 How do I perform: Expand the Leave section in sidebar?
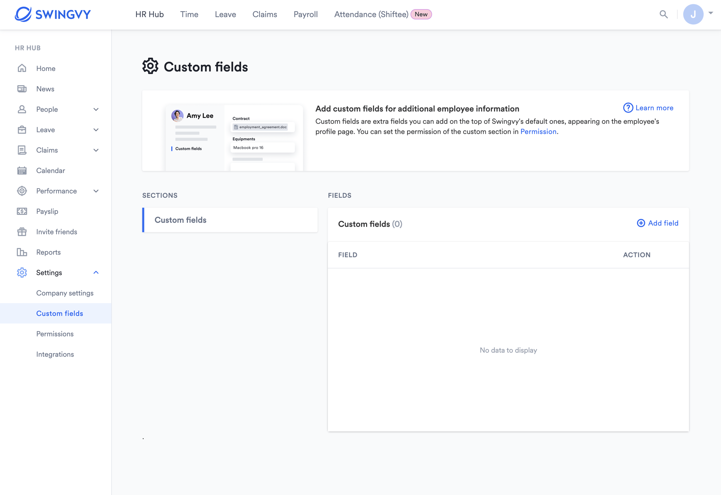(96, 130)
